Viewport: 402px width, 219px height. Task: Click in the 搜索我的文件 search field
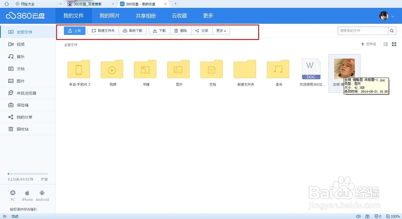click(363, 31)
